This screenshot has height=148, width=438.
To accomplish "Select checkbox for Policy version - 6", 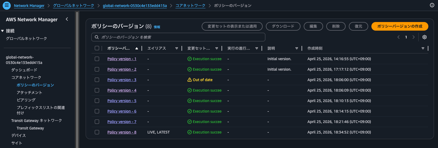I will coord(97,111).
